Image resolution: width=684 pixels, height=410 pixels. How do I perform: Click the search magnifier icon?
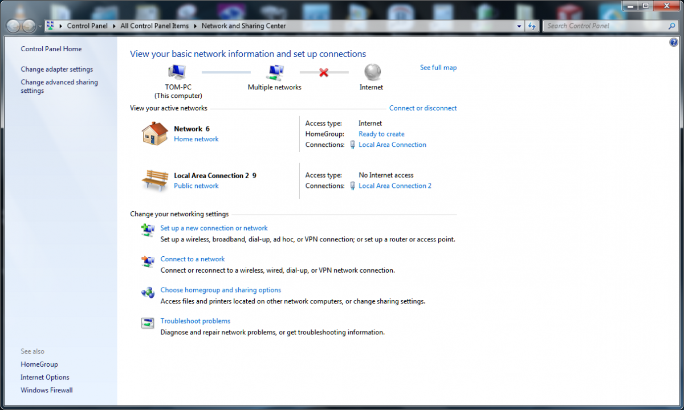[x=671, y=26]
